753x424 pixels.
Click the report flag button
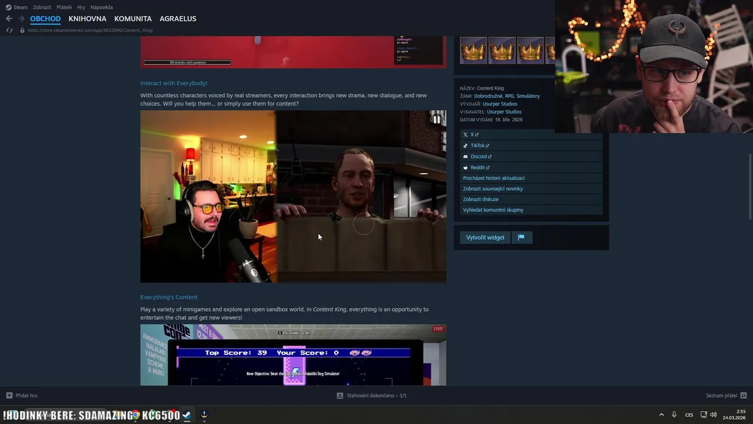pos(521,237)
